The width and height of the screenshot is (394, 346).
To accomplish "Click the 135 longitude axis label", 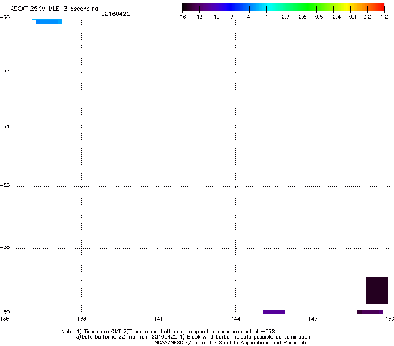I will click(x=4, y=319).
